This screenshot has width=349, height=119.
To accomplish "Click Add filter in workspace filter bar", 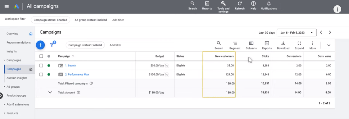I will click(x=118, y=20).
